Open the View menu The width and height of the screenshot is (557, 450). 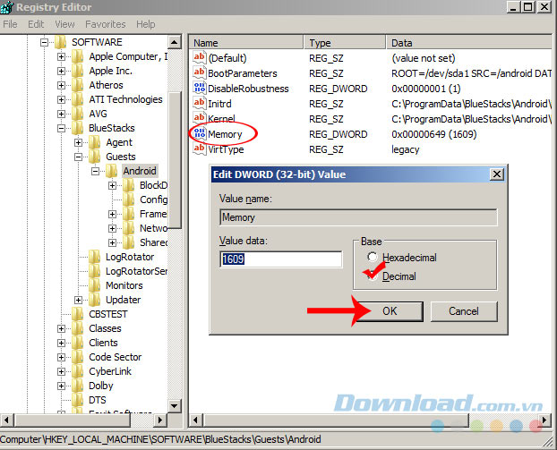[64, 24]
